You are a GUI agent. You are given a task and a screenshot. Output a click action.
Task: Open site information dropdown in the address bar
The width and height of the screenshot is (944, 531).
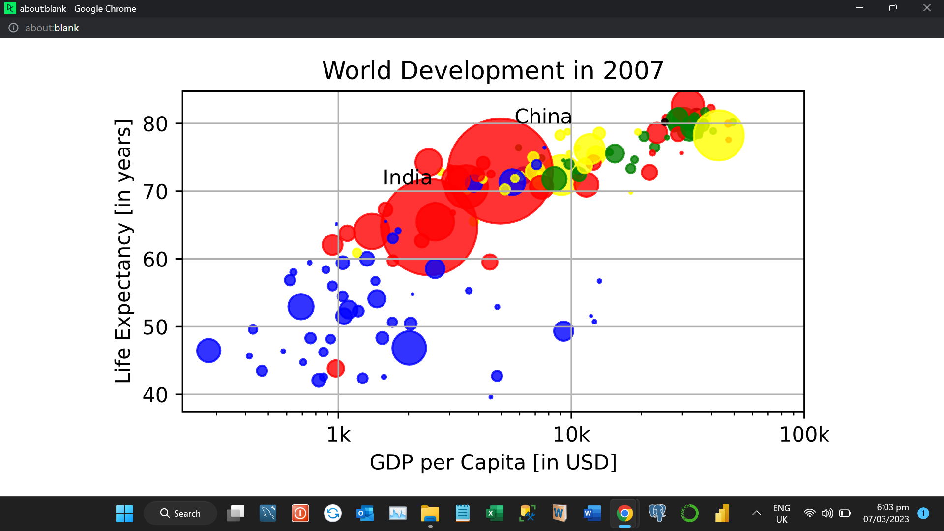coord(13,28)
